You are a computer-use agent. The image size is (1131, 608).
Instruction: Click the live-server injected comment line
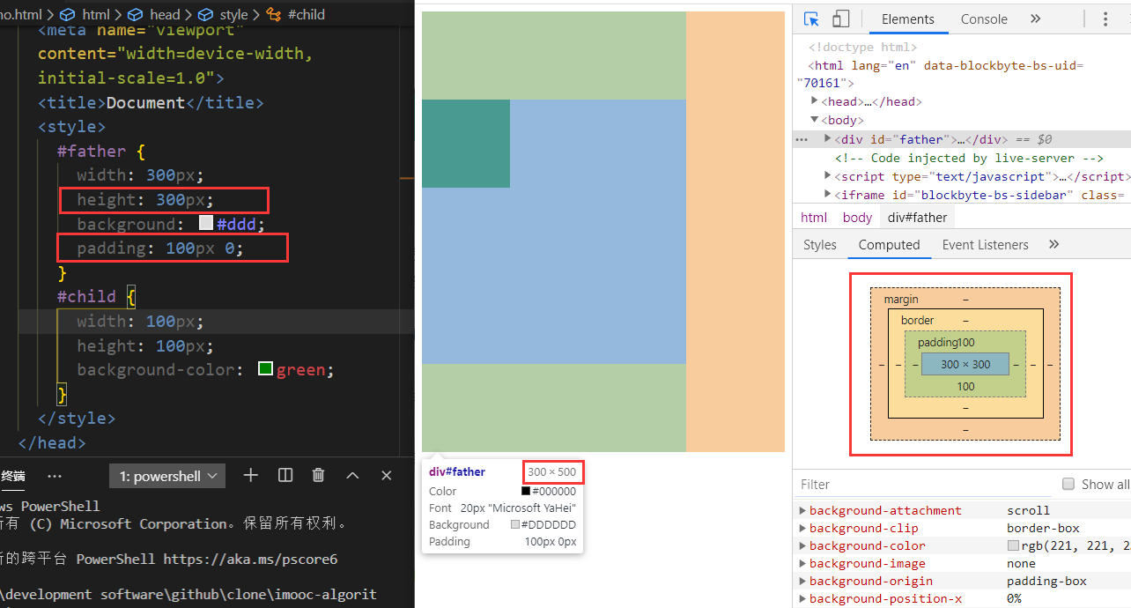click(x=969, y=158)
